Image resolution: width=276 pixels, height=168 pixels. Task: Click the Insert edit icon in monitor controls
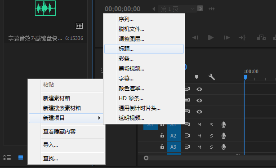pos(261,37)
